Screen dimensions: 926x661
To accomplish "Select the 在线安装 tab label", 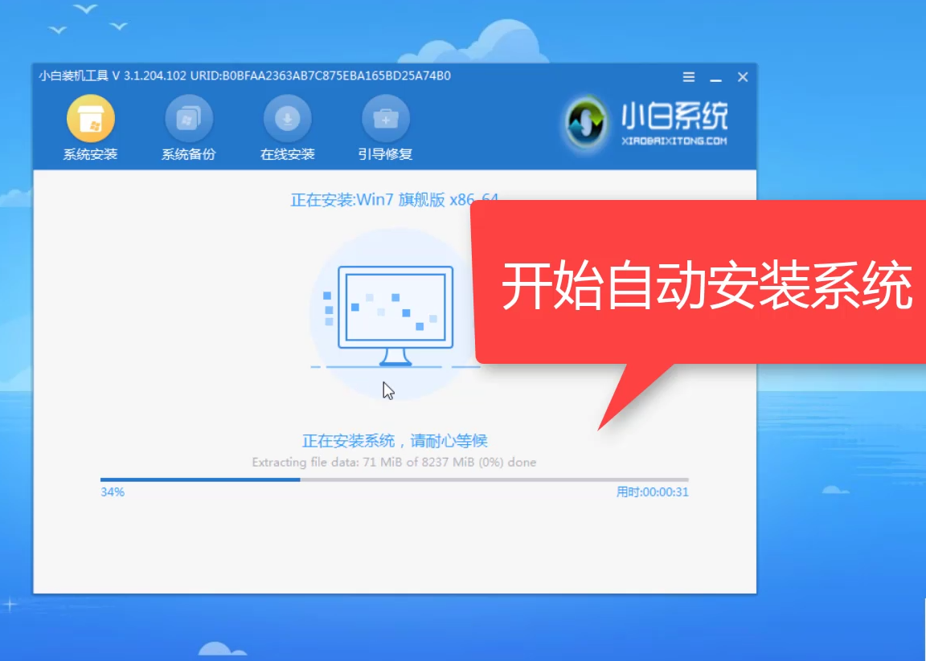I will tap(287, 155).
